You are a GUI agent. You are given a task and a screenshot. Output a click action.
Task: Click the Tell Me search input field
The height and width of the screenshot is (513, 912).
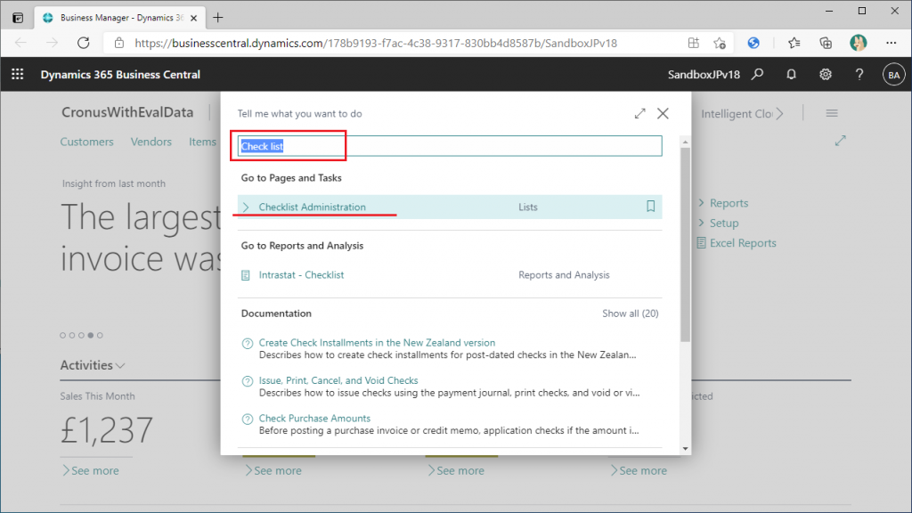(450, 146)
